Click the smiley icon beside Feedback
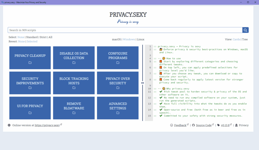 pos(171,125)
